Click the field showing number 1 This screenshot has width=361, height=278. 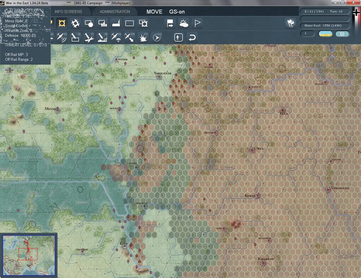point(307,34)
